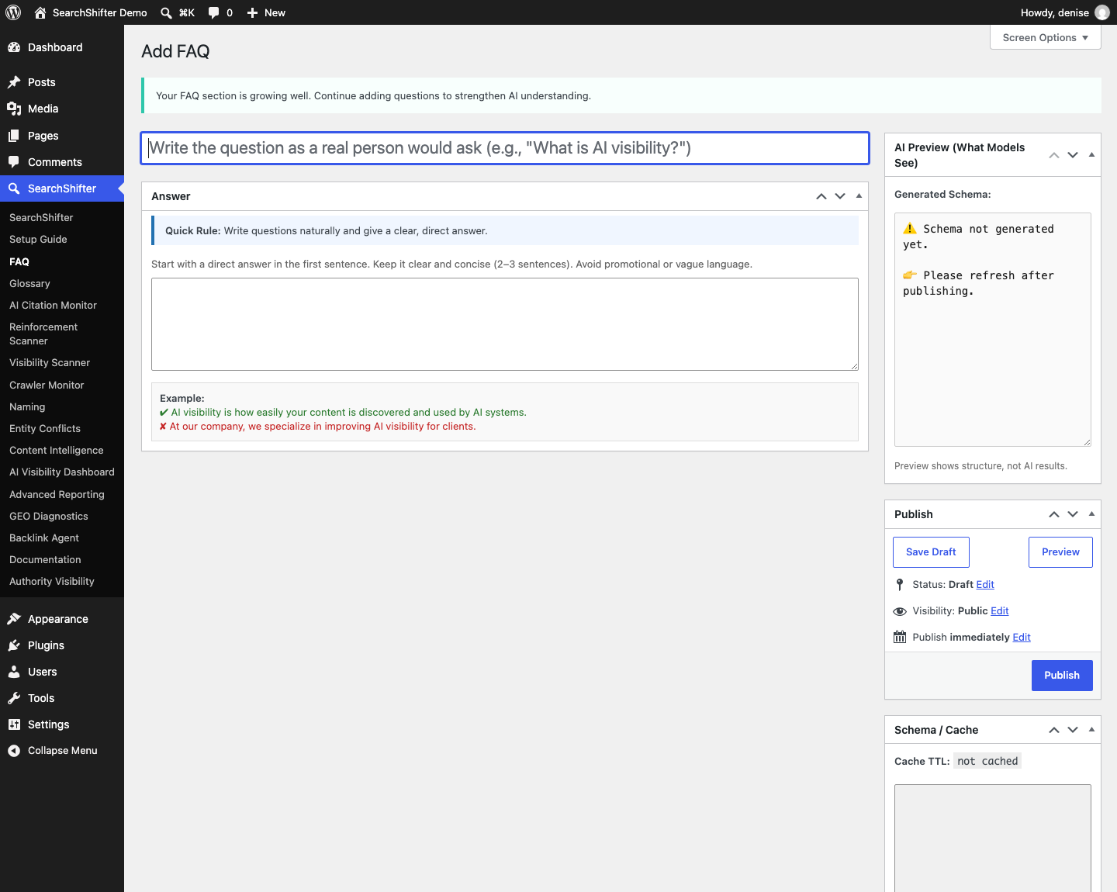Open the Crawler Monitor submenu item
This screenshot has width=1117, height=892.
[x=47, y=385]
